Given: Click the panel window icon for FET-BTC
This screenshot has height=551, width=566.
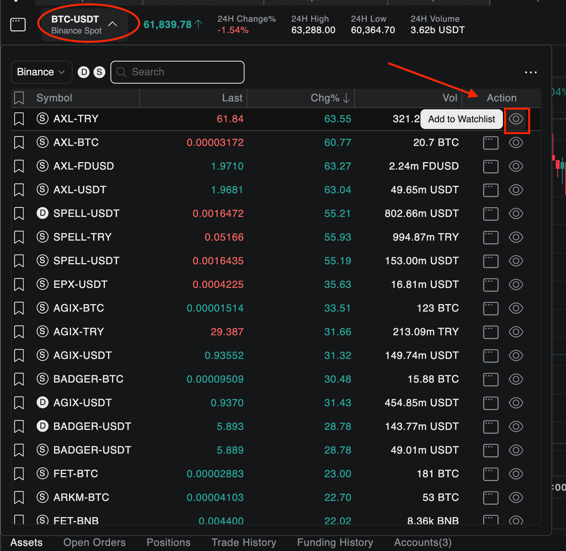Looking at the screenshot, I should (491, 474).
